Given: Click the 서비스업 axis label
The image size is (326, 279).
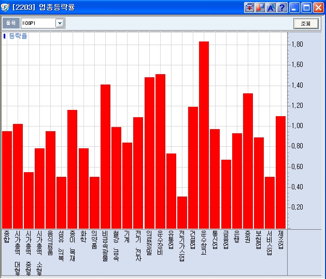Looking at the screenshot, I should pyautogui.click(x=270, y=243).
